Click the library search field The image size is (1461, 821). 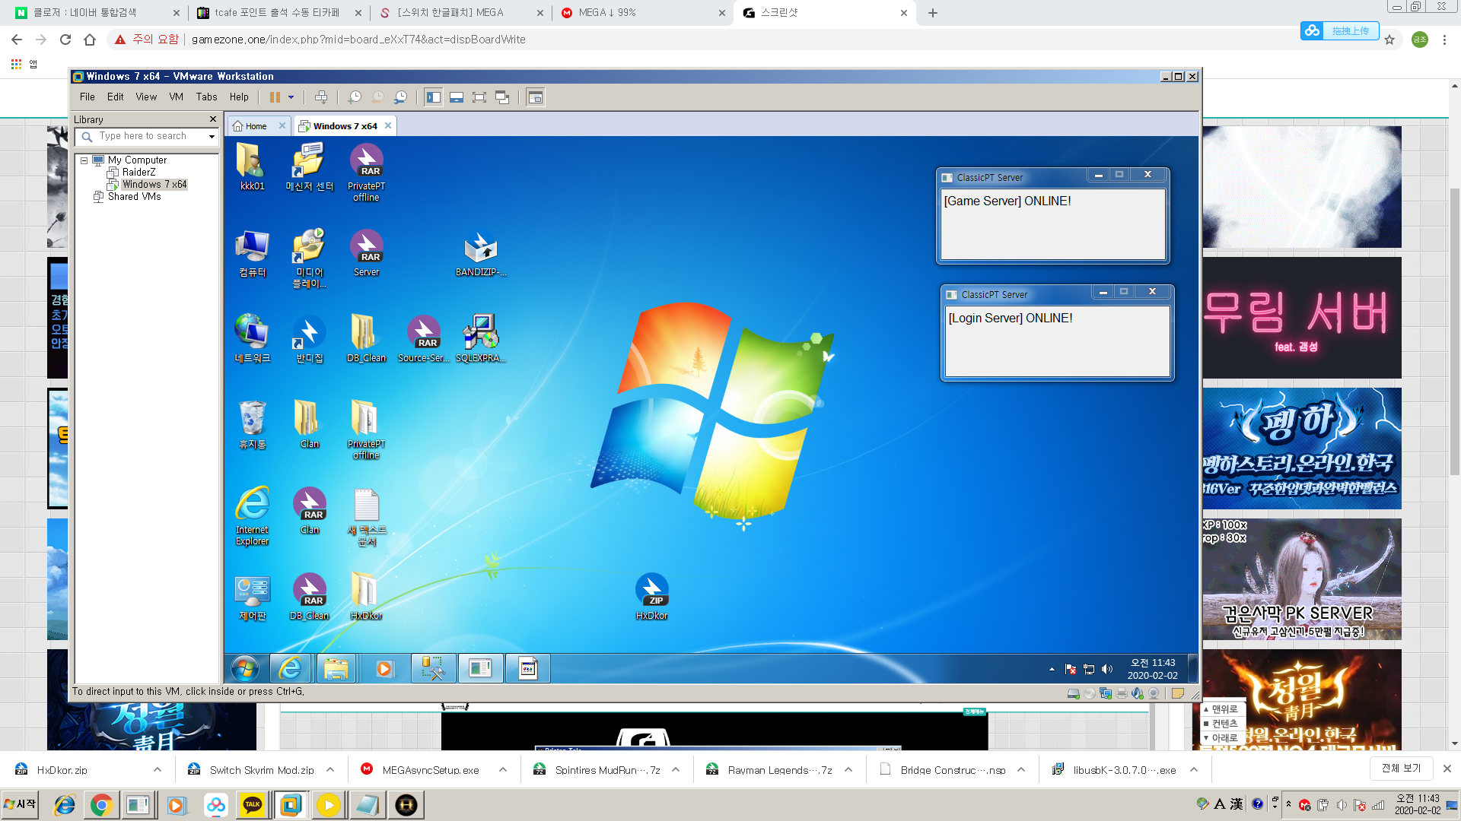[143, 136]
